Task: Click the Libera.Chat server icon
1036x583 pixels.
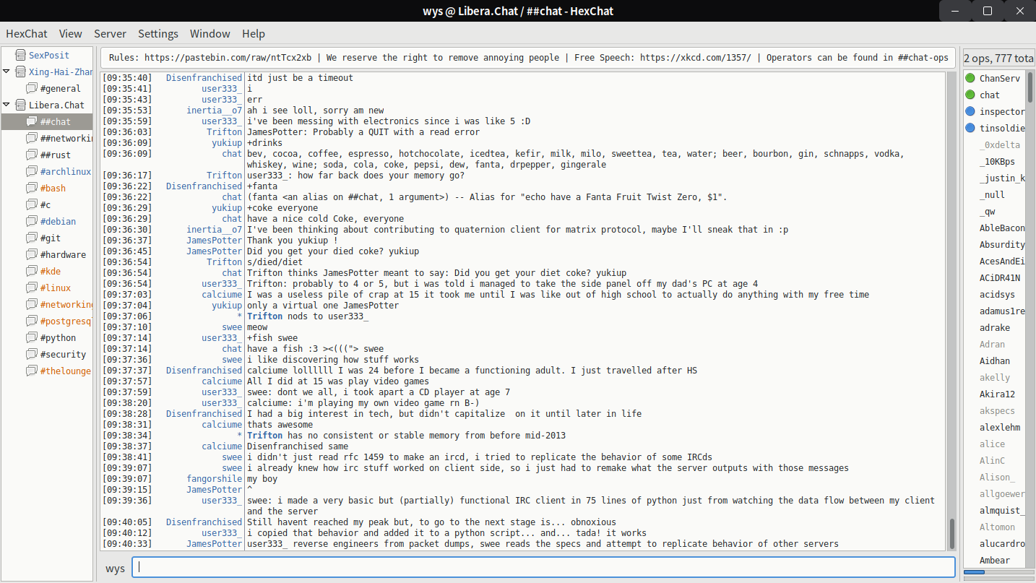Action: click(20, 105)
